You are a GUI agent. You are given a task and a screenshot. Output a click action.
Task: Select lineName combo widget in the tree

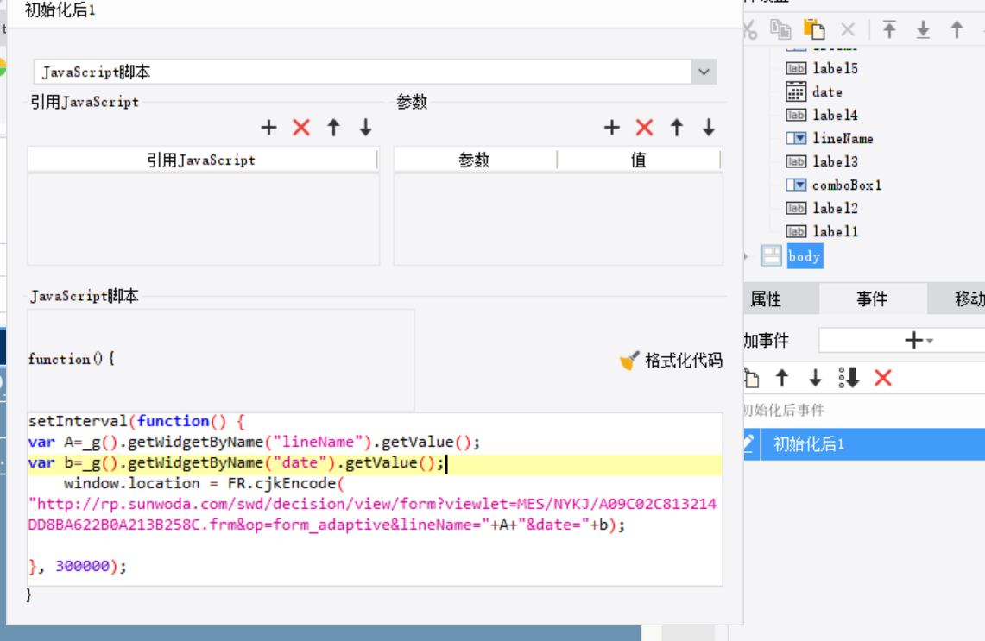tap(843, 139)
